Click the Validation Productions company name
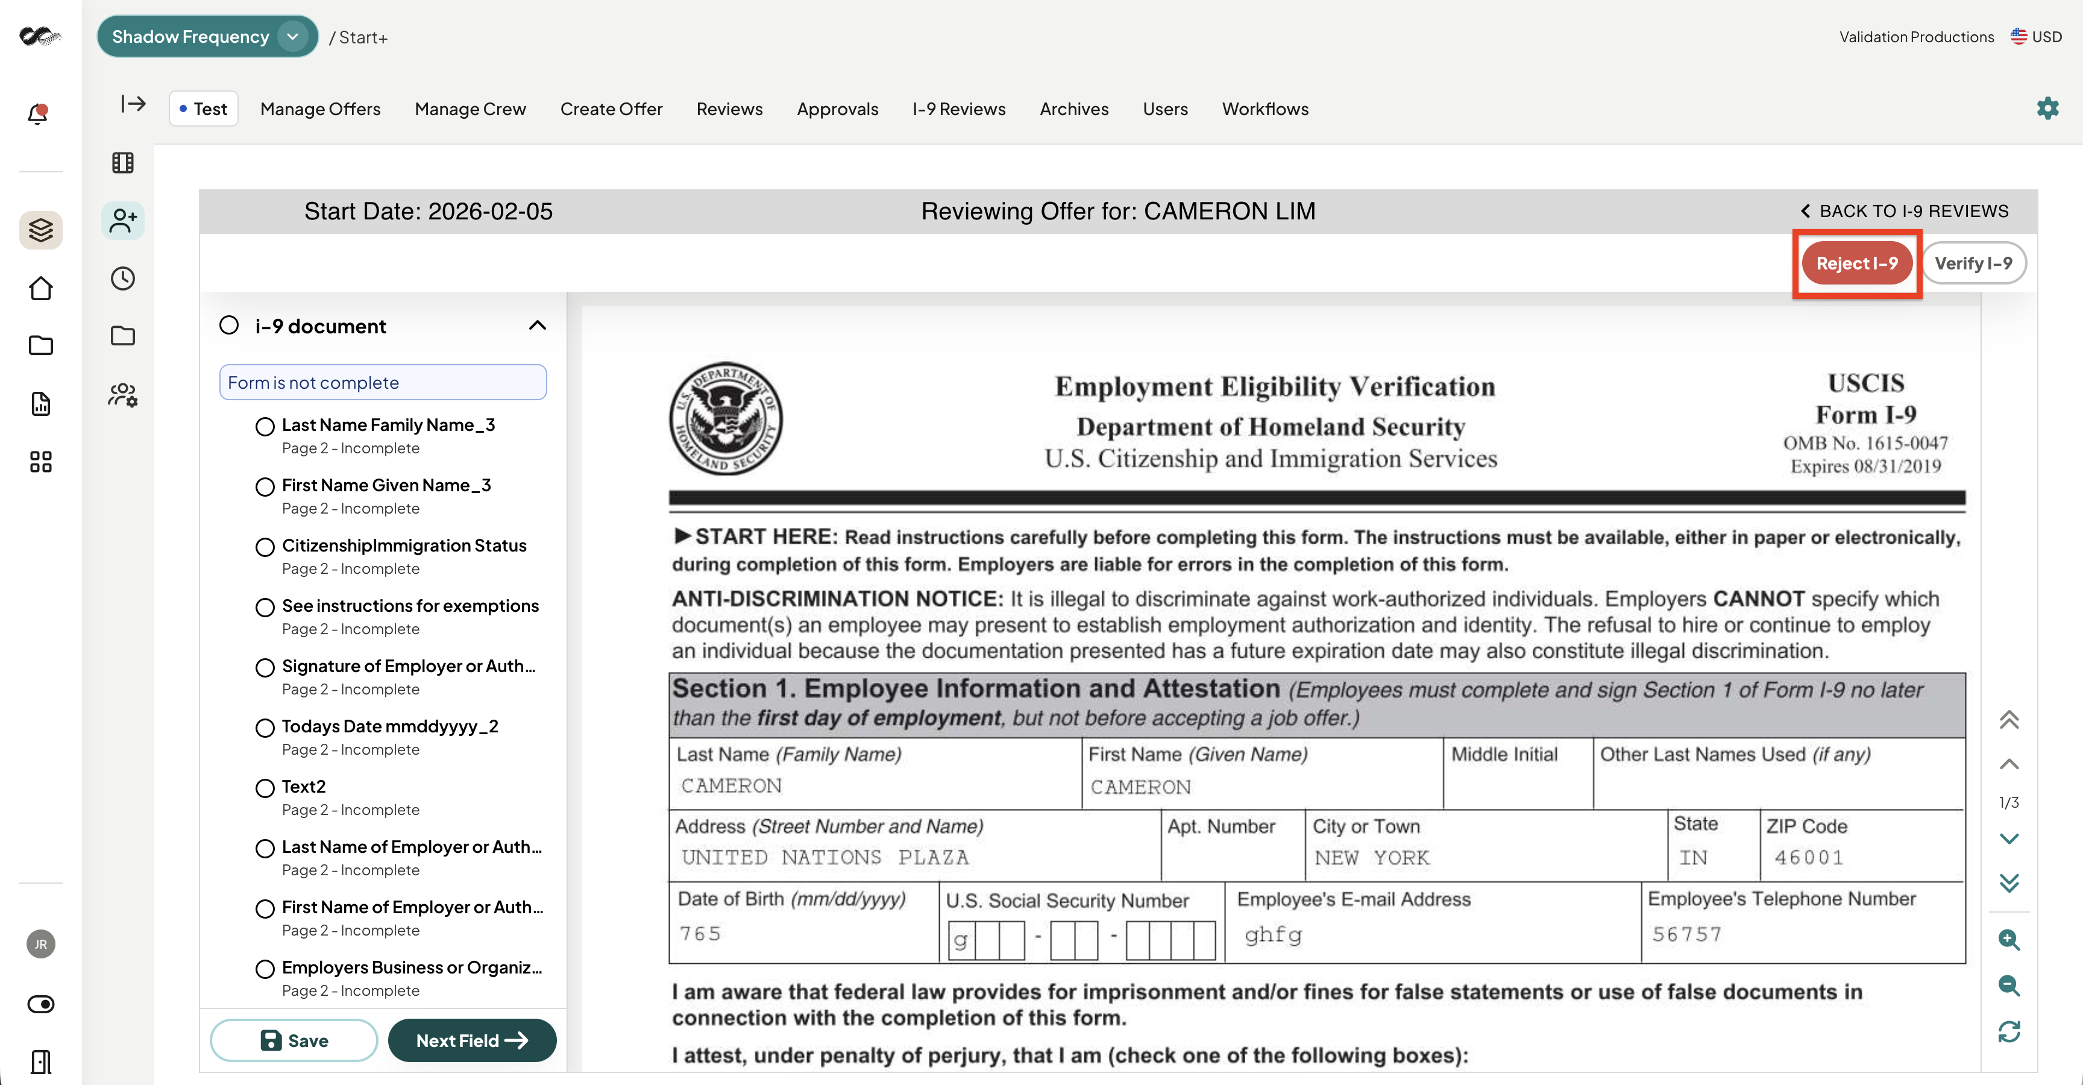The height and width of the screenshot is (1085, 2083). [1917, 36]
